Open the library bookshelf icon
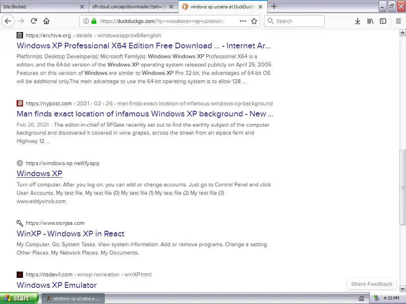Image resolution: width=406 pixels, height=304 pixels. coord(370,21)
